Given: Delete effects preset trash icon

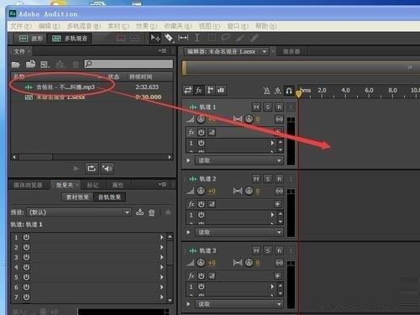Looking at the screenshot, I should (x=152, y=213).
